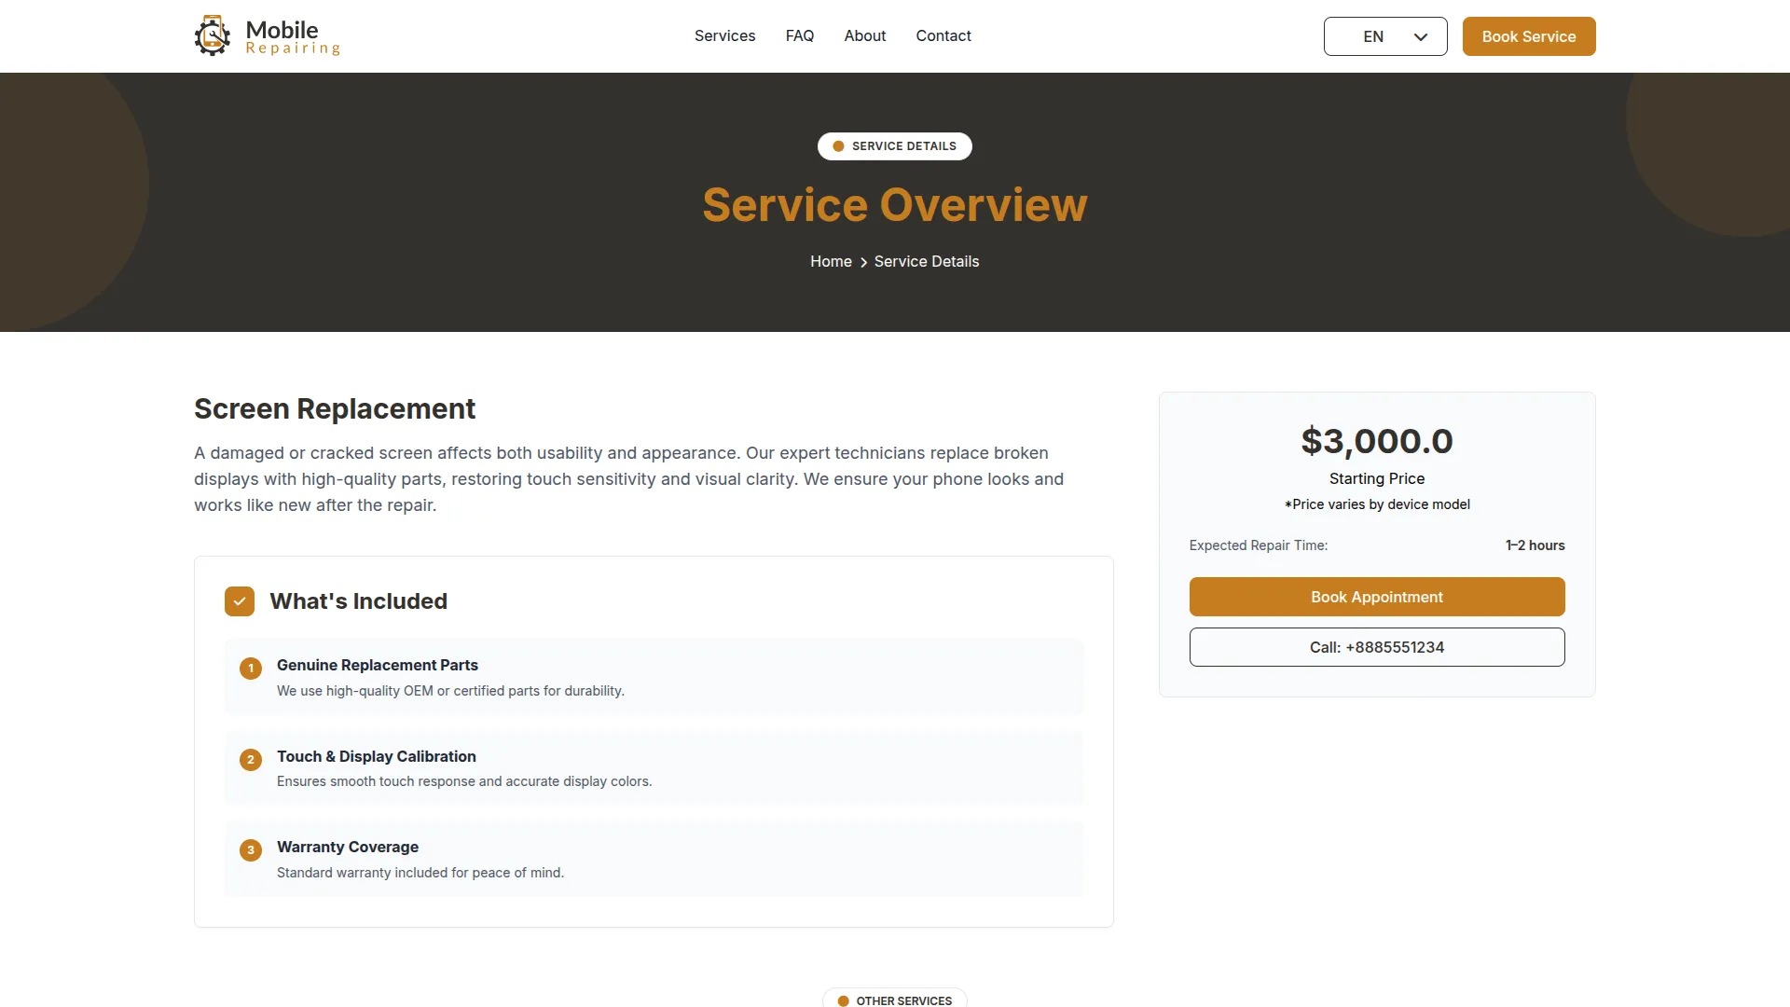The height and width of the screenshot is (1007, 1790).
Task: Click the number 3 badge for Warranty Coverage
Action: [x=251, y=850]
